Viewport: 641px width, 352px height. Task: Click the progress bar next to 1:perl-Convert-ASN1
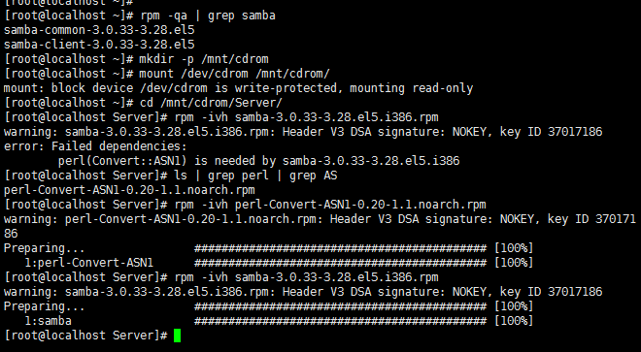340,263
